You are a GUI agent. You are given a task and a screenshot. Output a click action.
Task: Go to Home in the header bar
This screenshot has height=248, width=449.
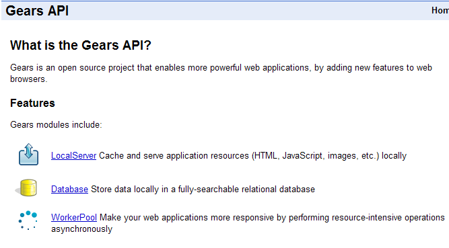[440, 11]
